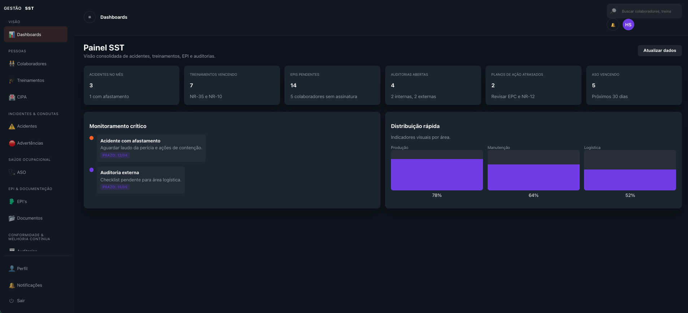Open Notificações in the sidebar footer

(x=29, y=285)
